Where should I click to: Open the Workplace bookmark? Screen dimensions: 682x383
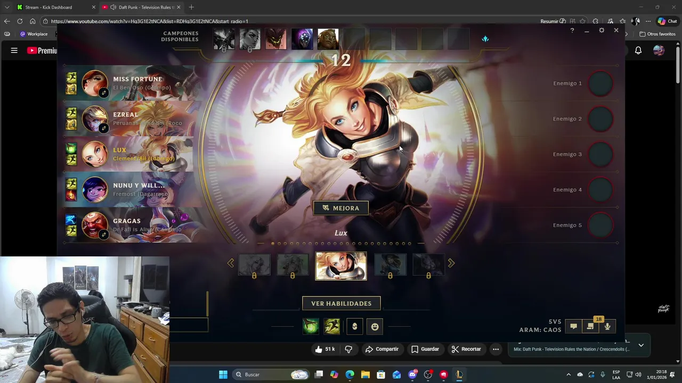pos(34,34)
